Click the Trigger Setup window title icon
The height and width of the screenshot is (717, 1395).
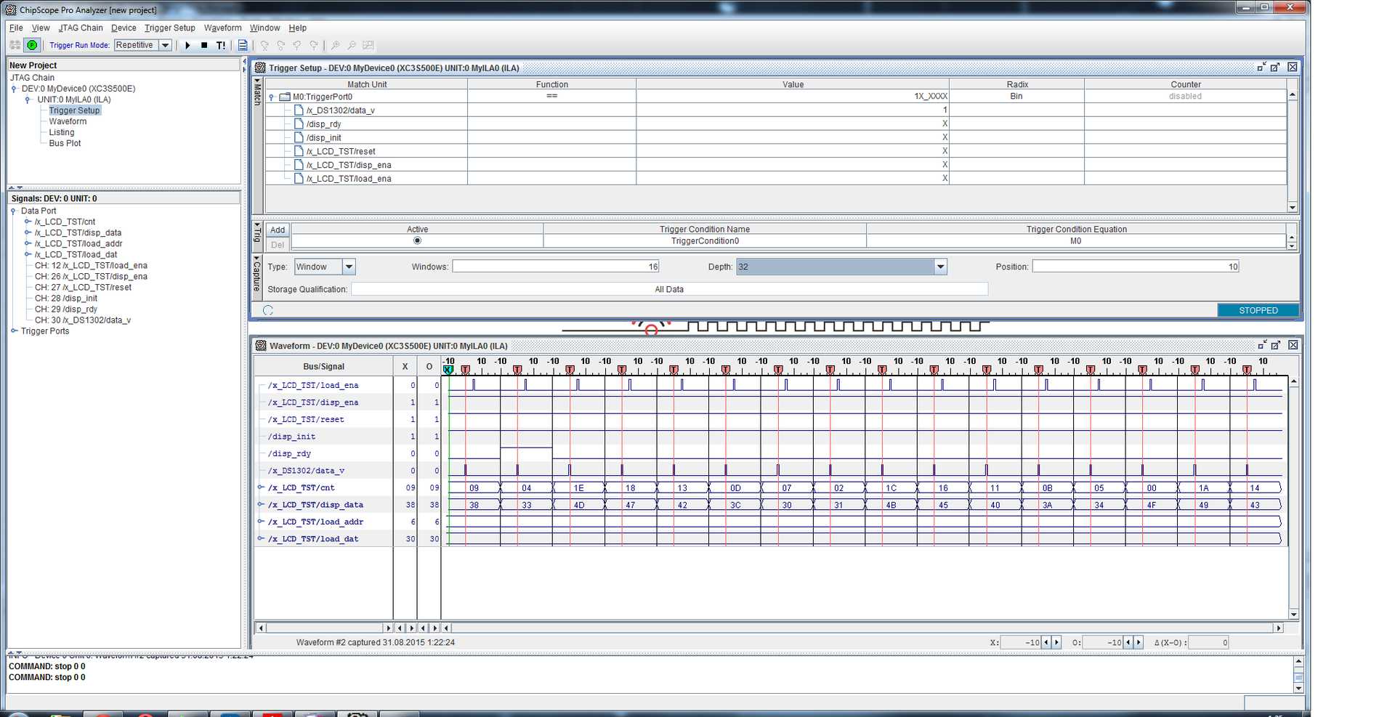260,68
